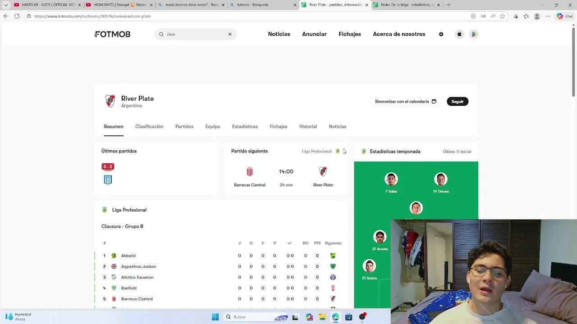Click inside the 'river' search field
The height and width of the screenshot is (324, 577).
click(x=195, y=34)
